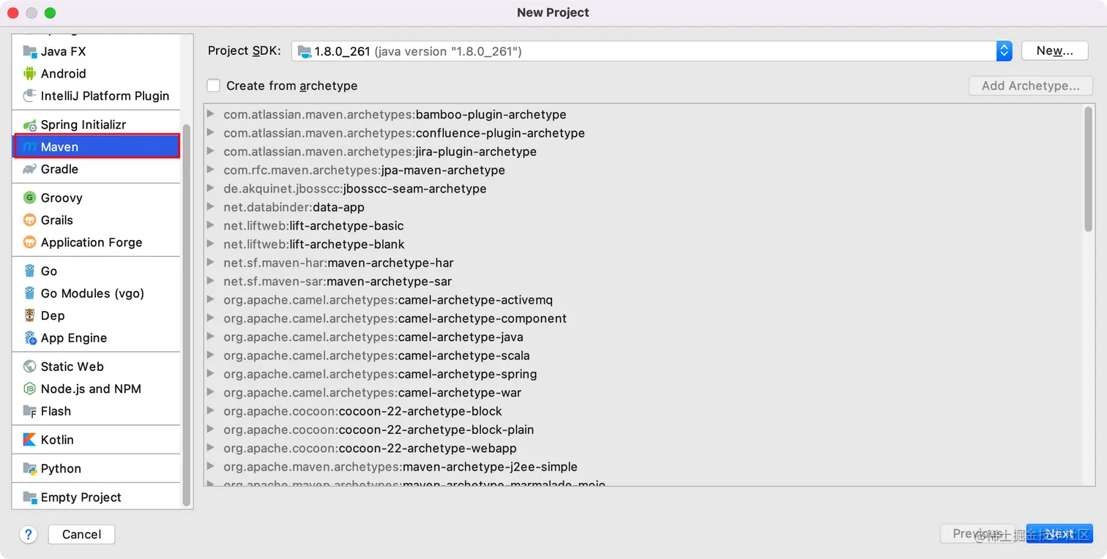This screenshot has height=559, width=1107.
Task: Expand lift-archetype-basic node
Action: [211, 225]
